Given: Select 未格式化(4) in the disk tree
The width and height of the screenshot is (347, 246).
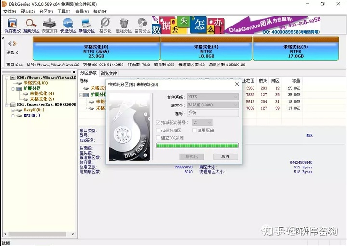Looking at the screenshot, I should coord(42,94).
